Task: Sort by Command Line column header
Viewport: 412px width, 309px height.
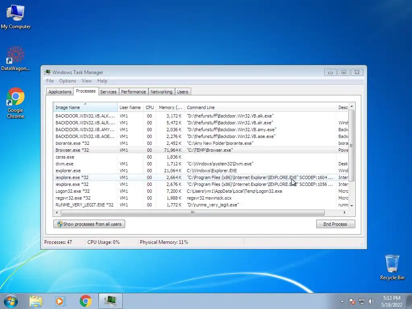Action: [x=260, y=107]
